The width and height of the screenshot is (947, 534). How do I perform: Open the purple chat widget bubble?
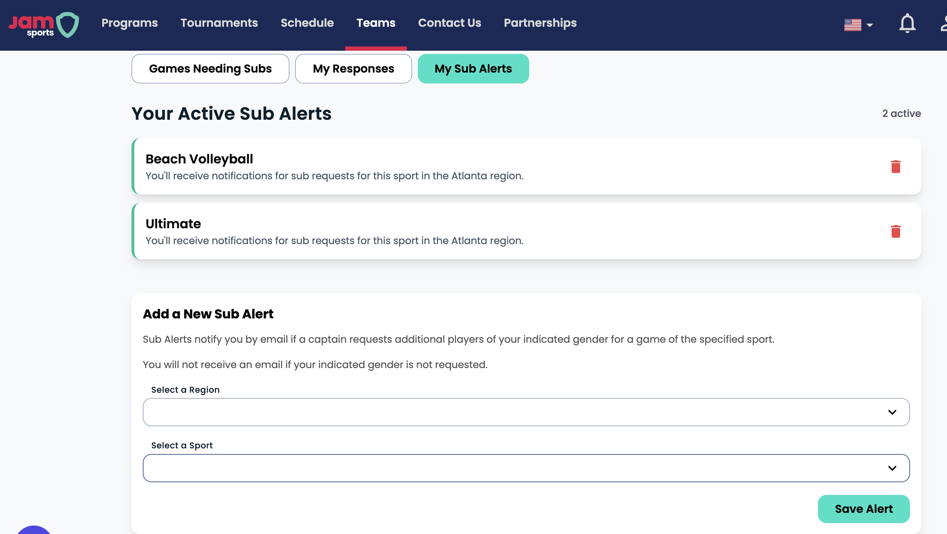click(x=34, y=529)
